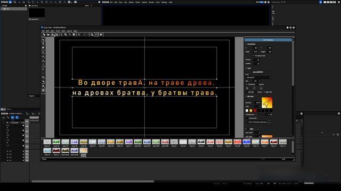
Task: Select the Triangle shape tool
Action: [x=43, y=61]
